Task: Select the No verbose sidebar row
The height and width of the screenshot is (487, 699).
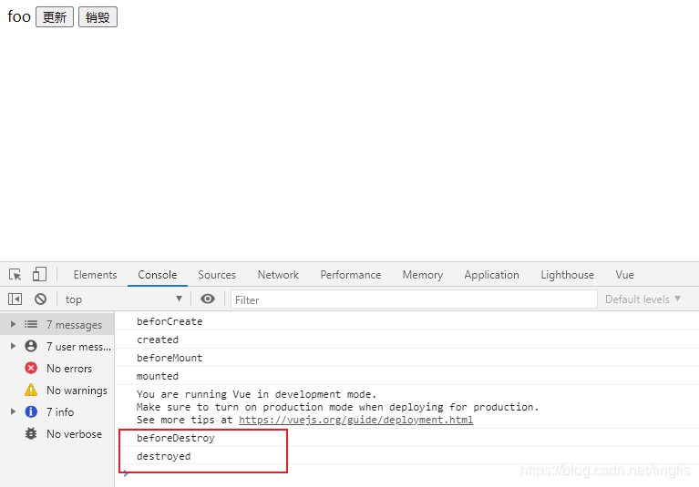Action: (57, 433)
